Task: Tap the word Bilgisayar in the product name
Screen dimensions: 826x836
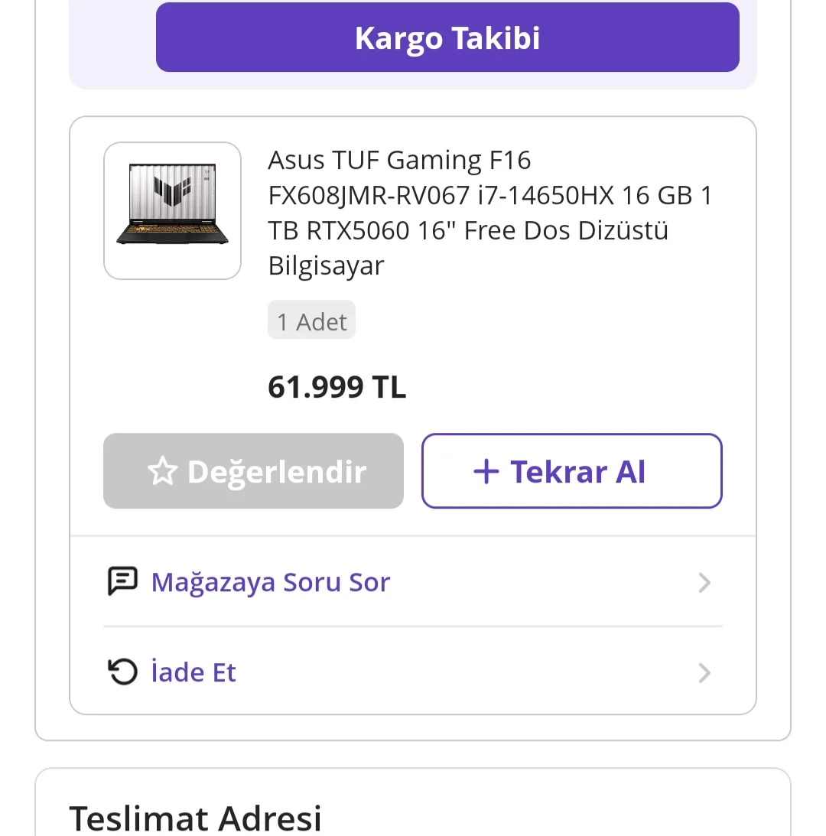Action: point(326,266)
